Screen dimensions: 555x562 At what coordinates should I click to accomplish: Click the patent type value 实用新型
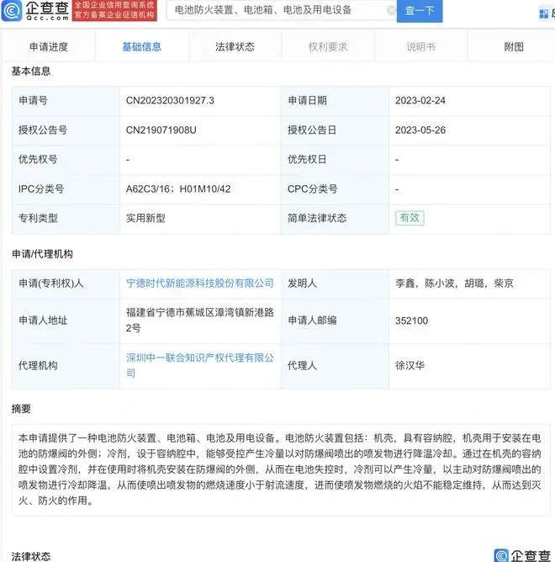pyautogui.click(x=145, y=218)
